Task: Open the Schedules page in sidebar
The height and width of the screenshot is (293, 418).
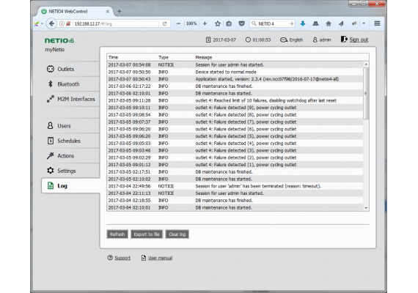Action: click(70, 141)
